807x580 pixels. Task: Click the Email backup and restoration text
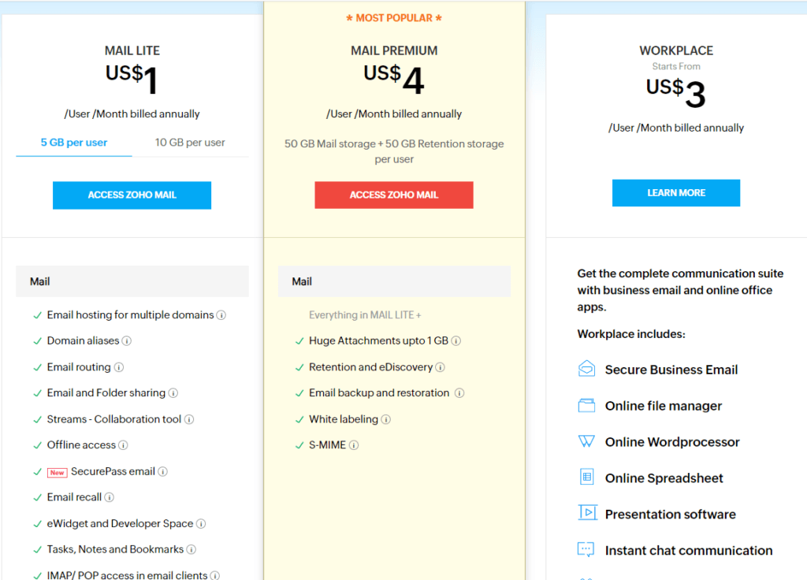pyautogui.click(x=379, y=393)
